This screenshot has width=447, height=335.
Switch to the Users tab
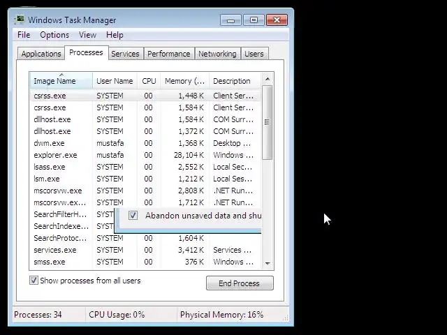254,54
